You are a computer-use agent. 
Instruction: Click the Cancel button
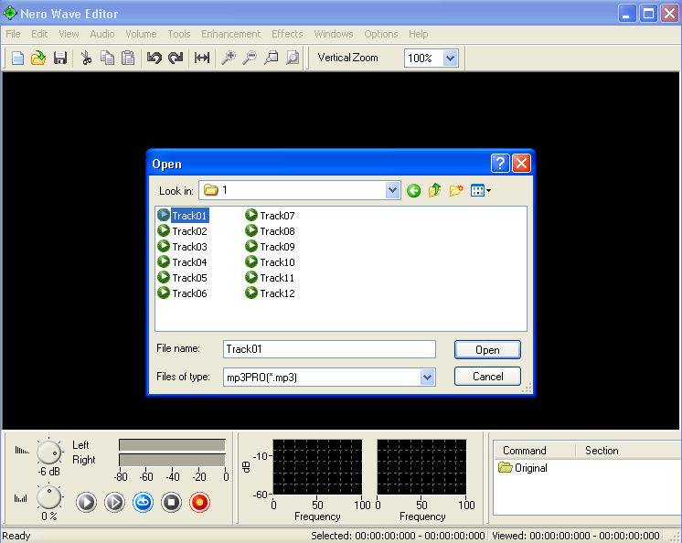point(487,376)
